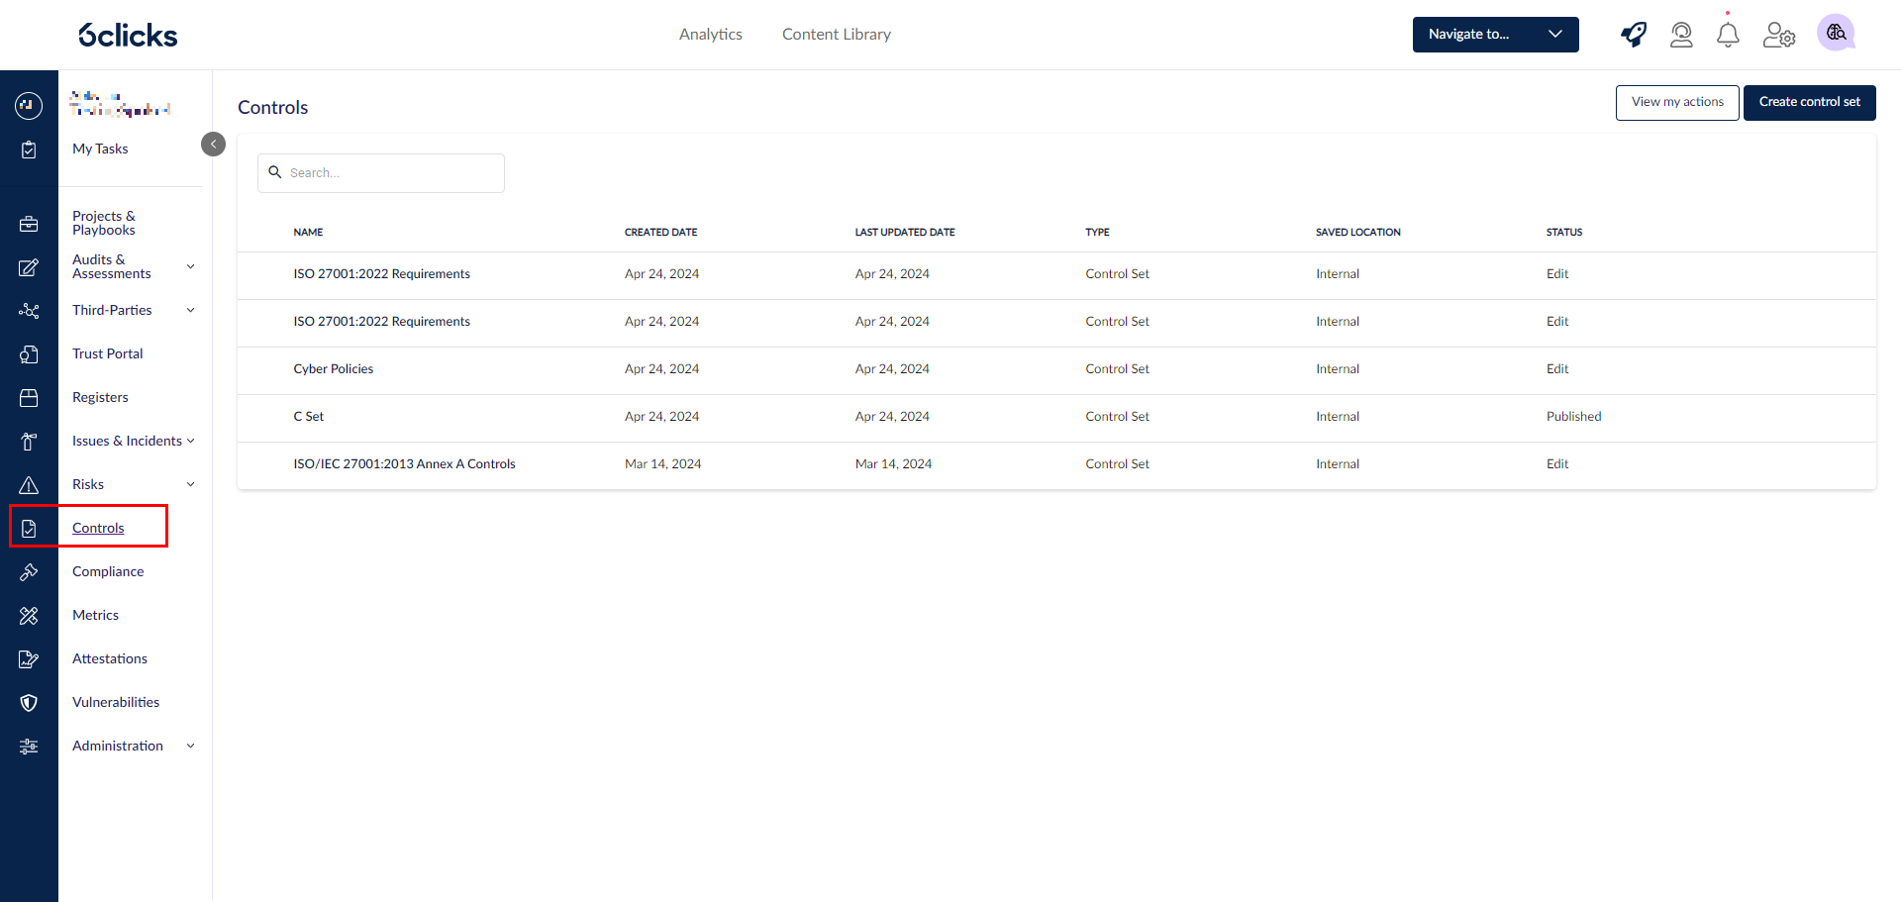The width and height of the screenshot is (1901, 902).
Task: Open the Compliance menu item
Action: (108, 571)
